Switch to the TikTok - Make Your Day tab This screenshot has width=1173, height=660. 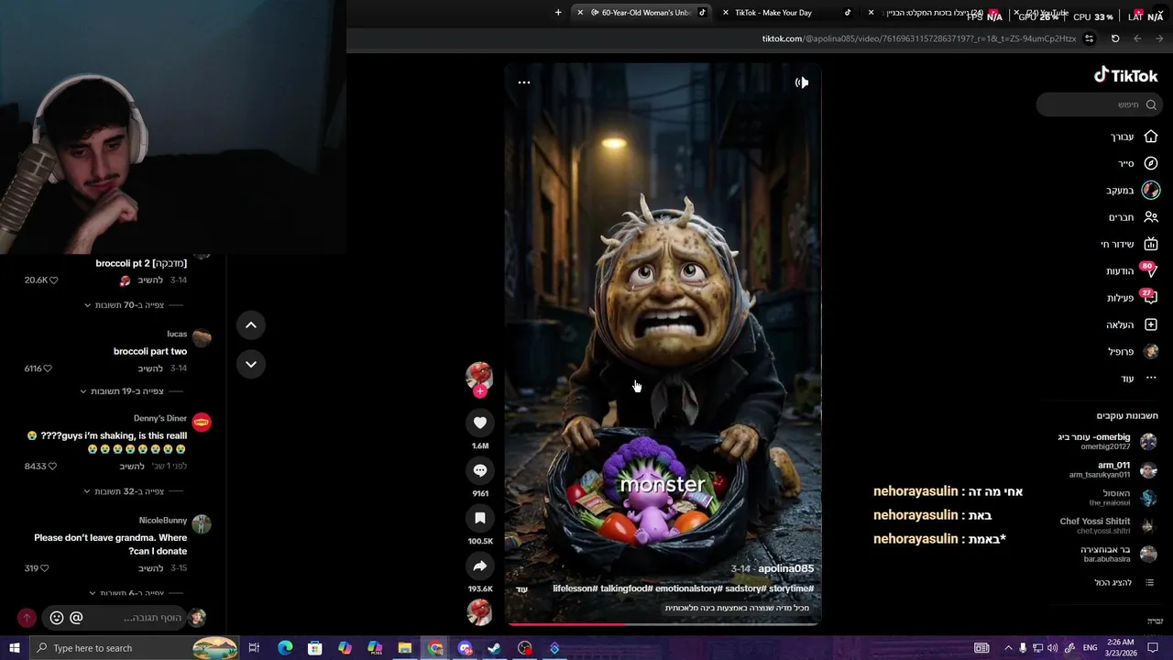pyautogui.click(x=788, y=13)
